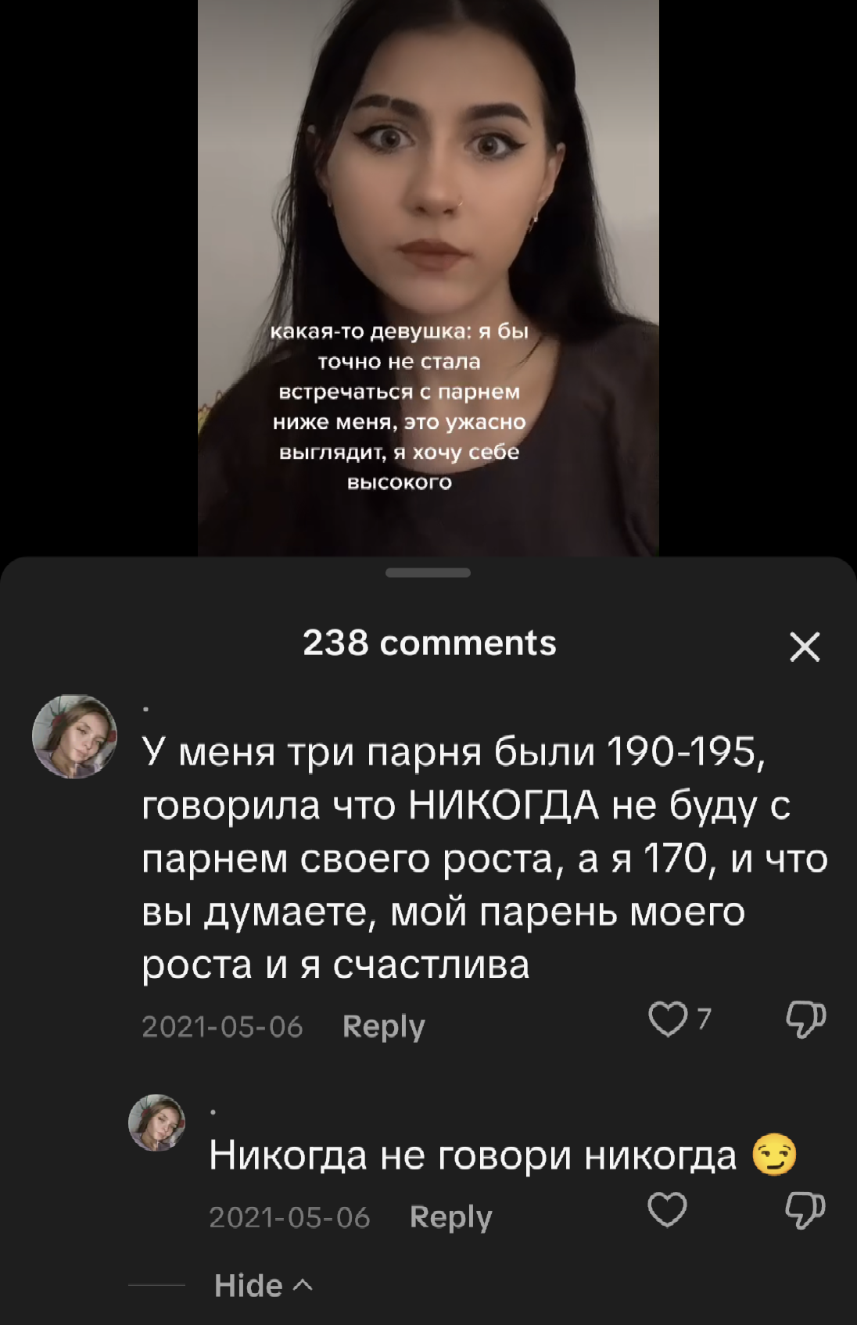
Task: Tap the first comment text body
Action: pos(485,858)
